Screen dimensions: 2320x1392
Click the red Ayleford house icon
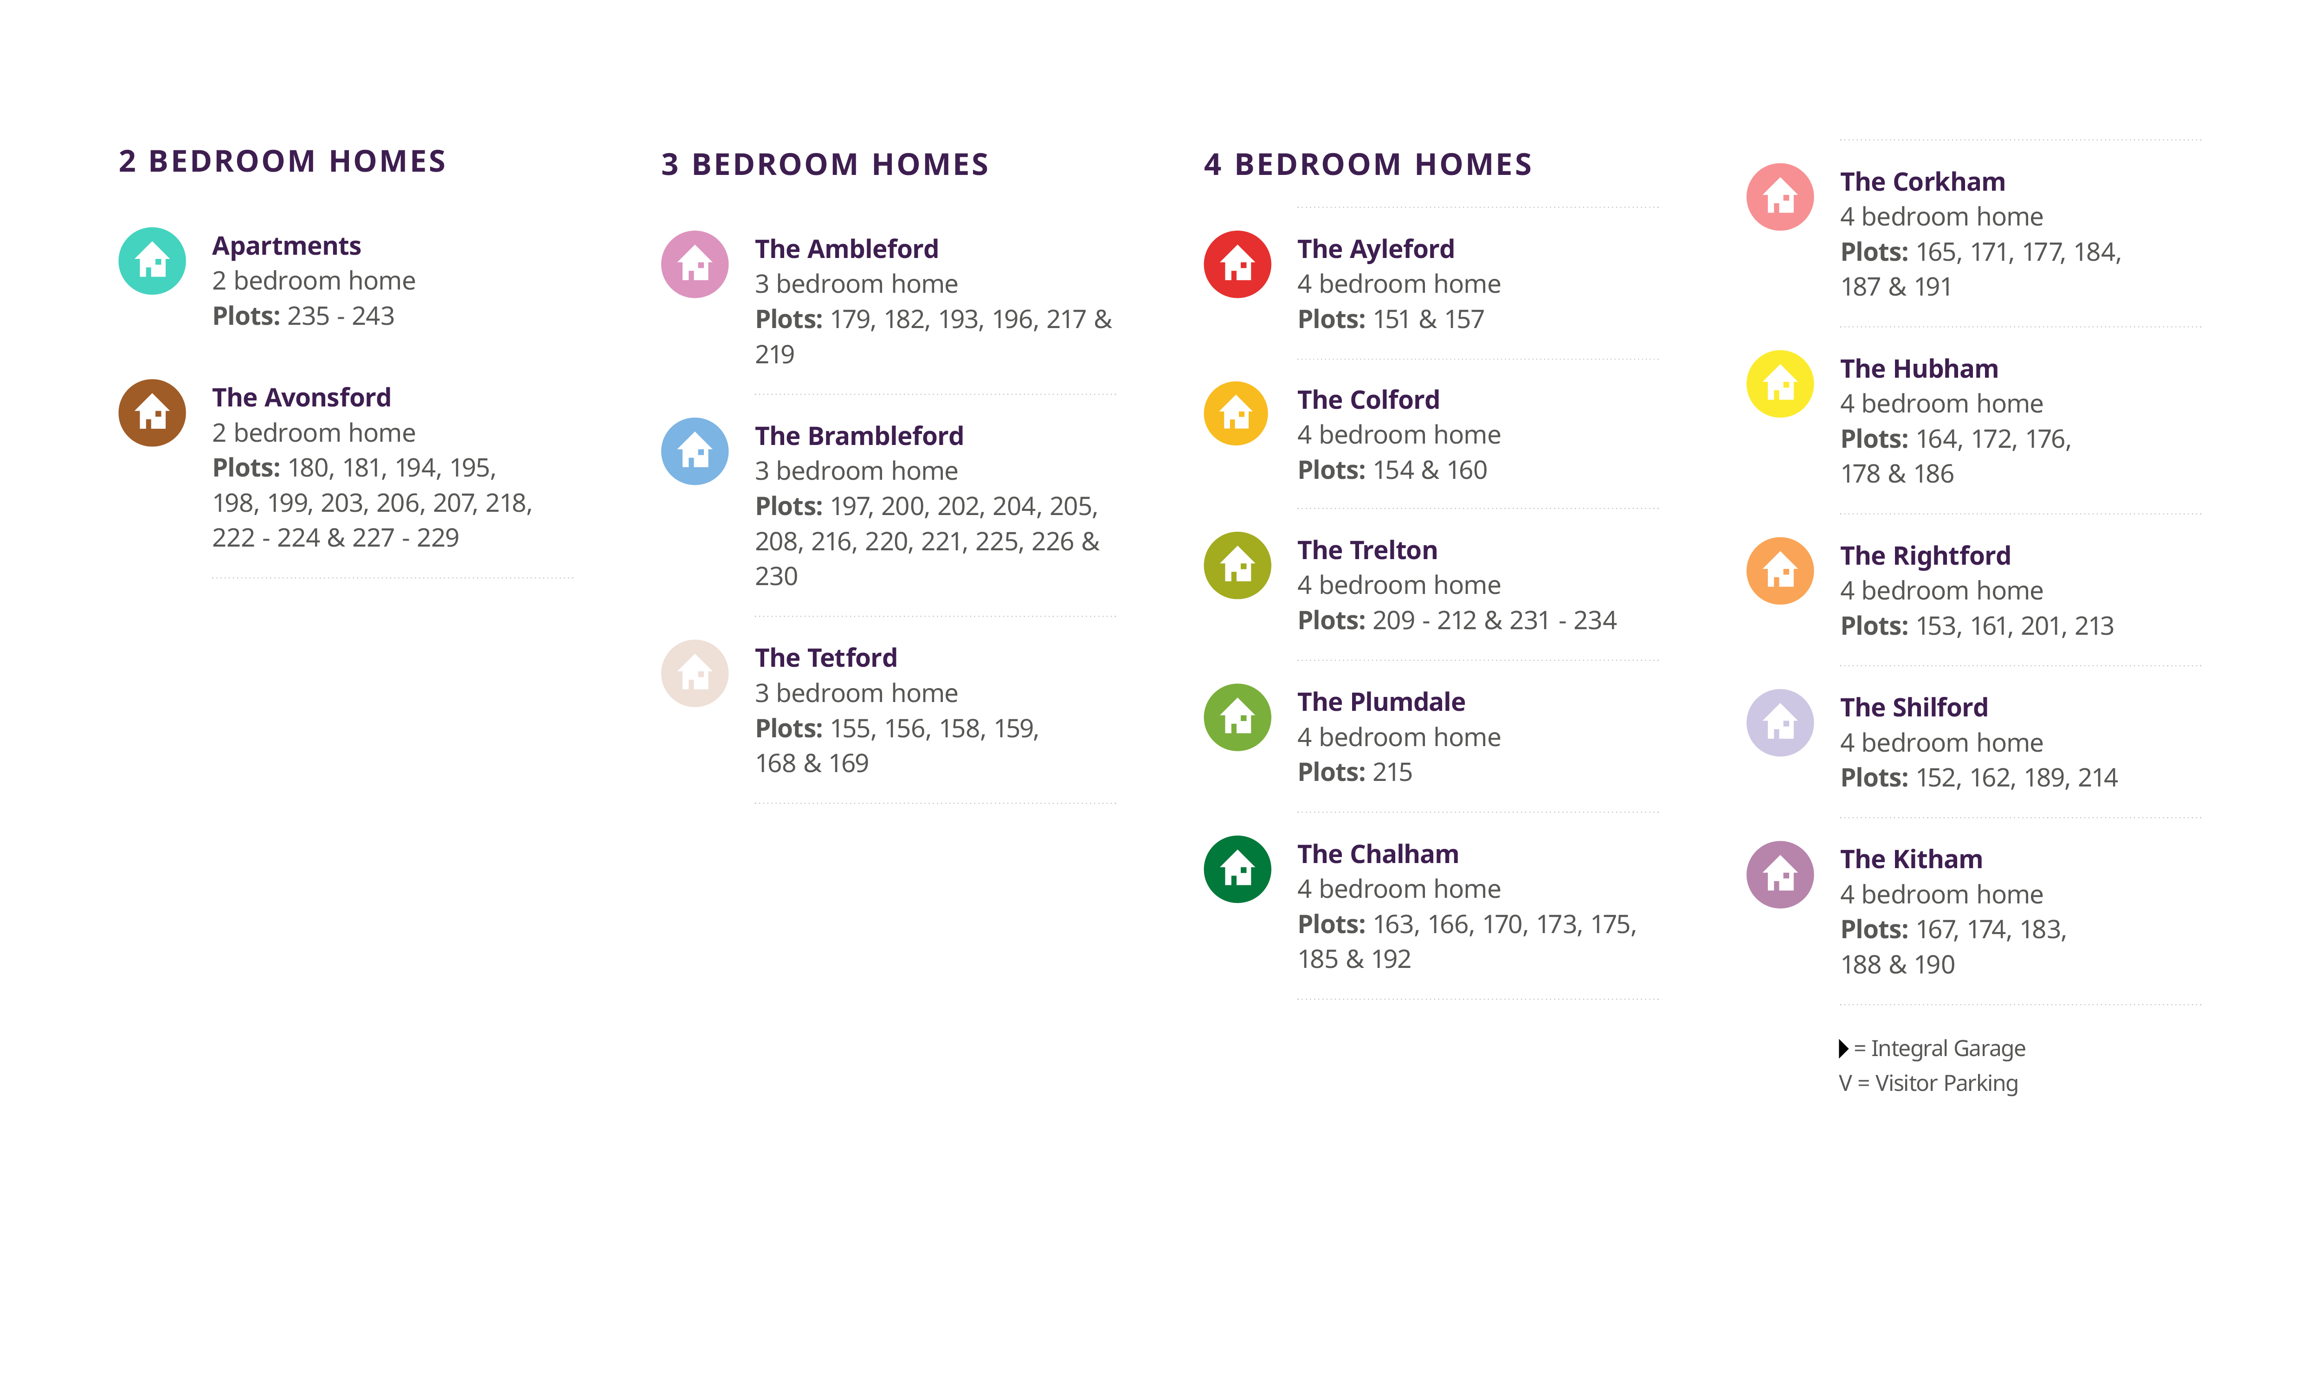(1237, 264)
